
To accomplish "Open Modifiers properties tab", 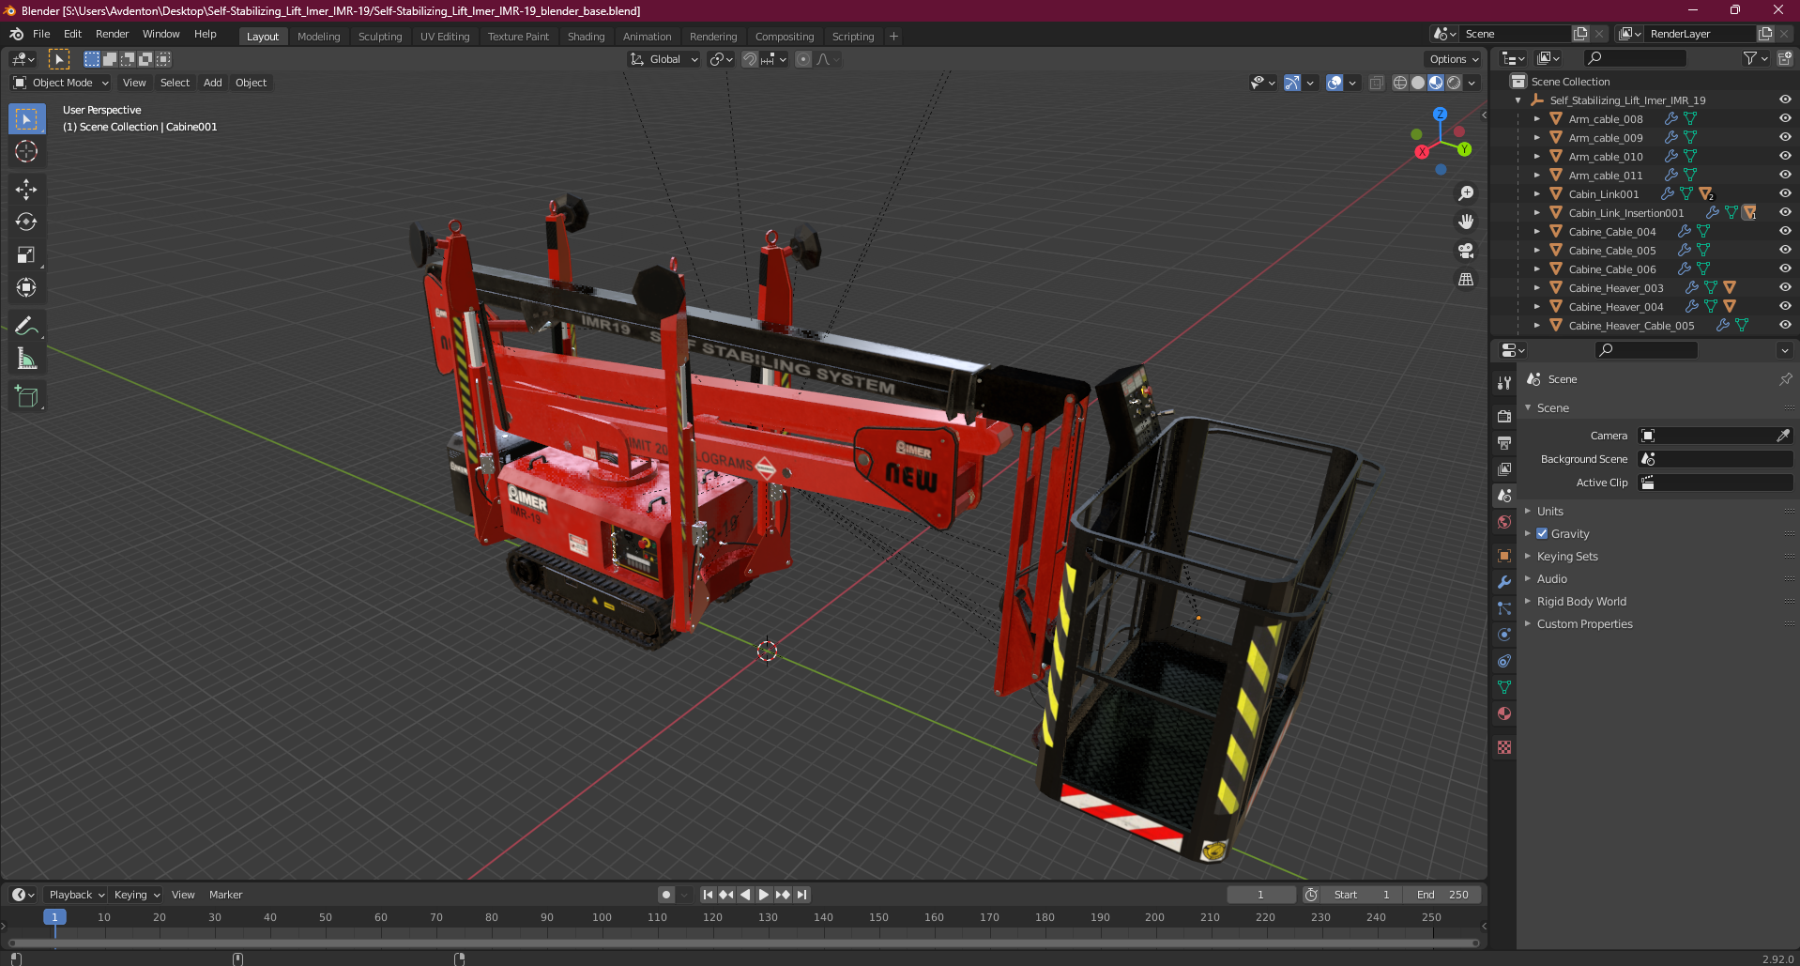I will click(1504, 582).
